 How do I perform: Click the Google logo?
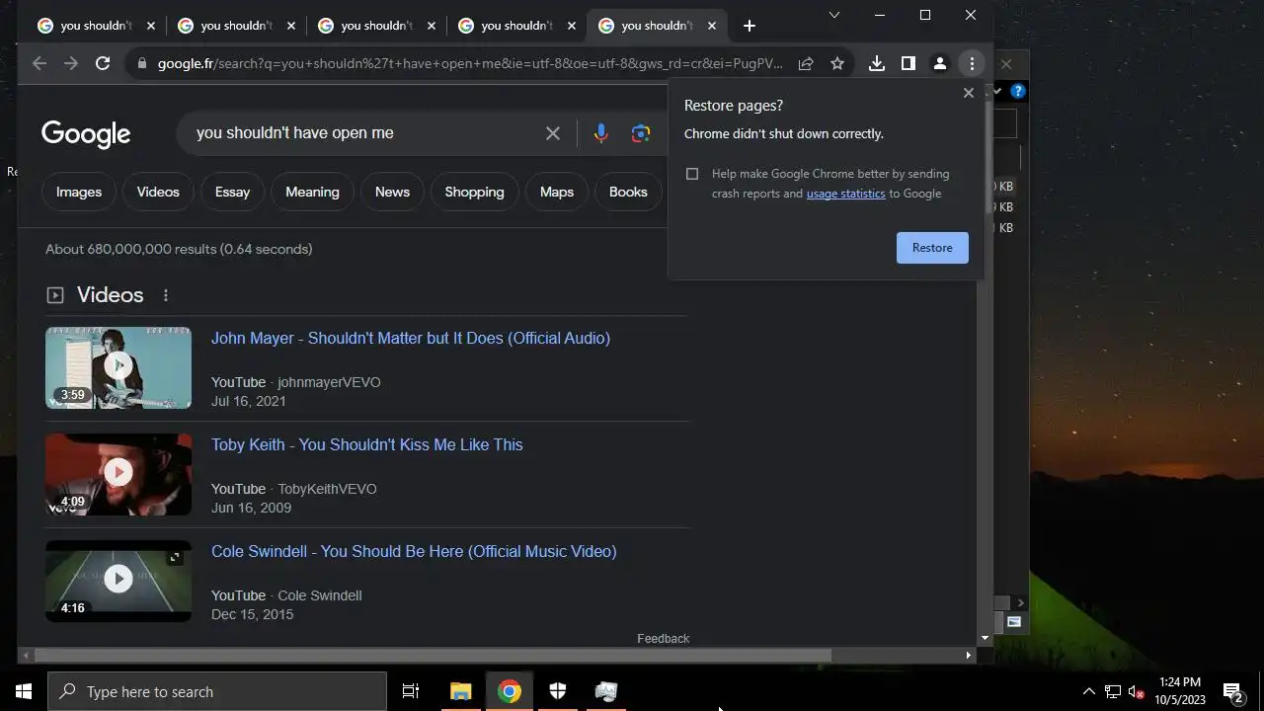coord(86,133)
